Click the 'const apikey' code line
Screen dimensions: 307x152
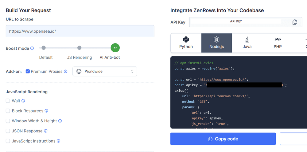tap(231, 85)
